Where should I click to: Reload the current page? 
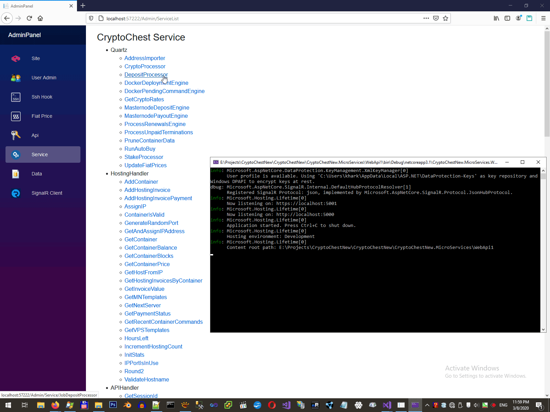pyautogui.click(x=29, y=18)
